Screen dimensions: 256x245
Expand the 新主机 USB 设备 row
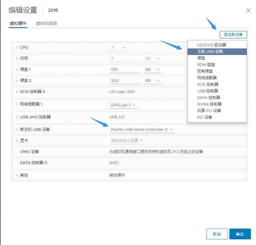17,129
